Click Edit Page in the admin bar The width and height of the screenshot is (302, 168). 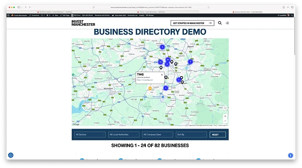pos(65,15)
